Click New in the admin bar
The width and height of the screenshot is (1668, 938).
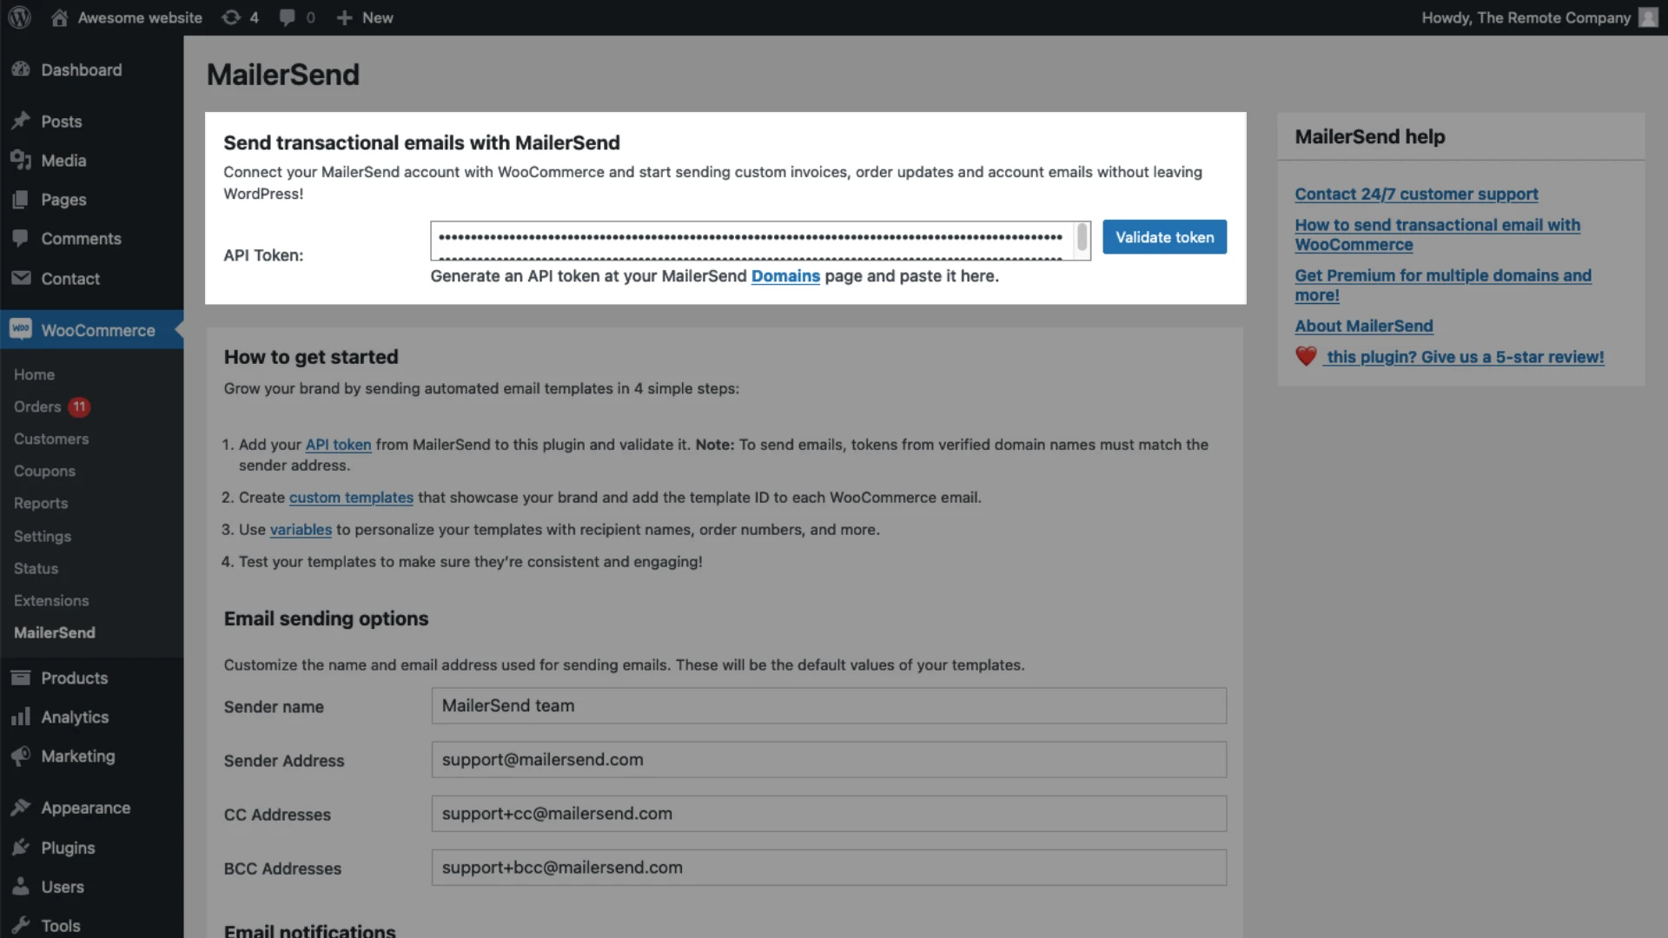tap(377, 17)
